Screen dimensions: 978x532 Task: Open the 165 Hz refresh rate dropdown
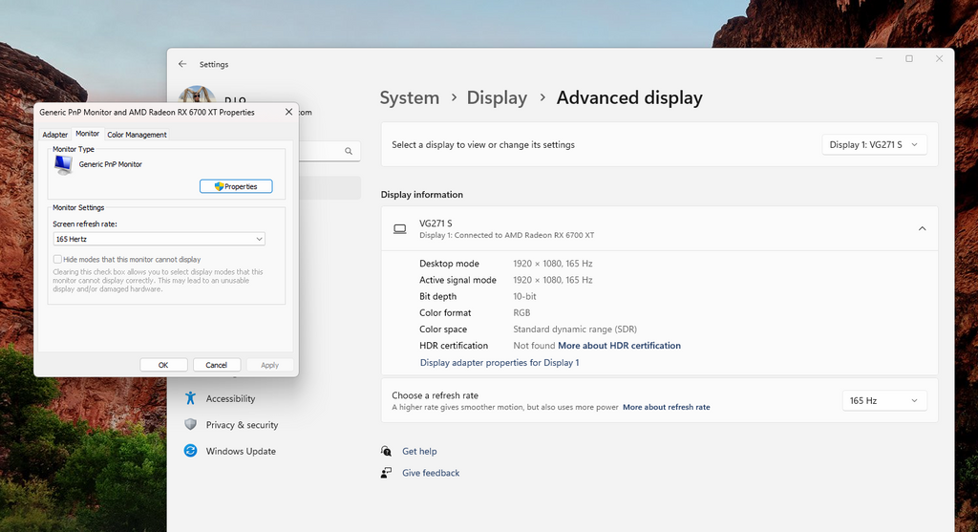point(884,400)
